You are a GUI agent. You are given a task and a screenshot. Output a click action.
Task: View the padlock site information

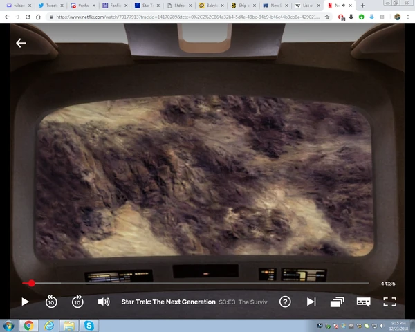(x=50, y=17)
